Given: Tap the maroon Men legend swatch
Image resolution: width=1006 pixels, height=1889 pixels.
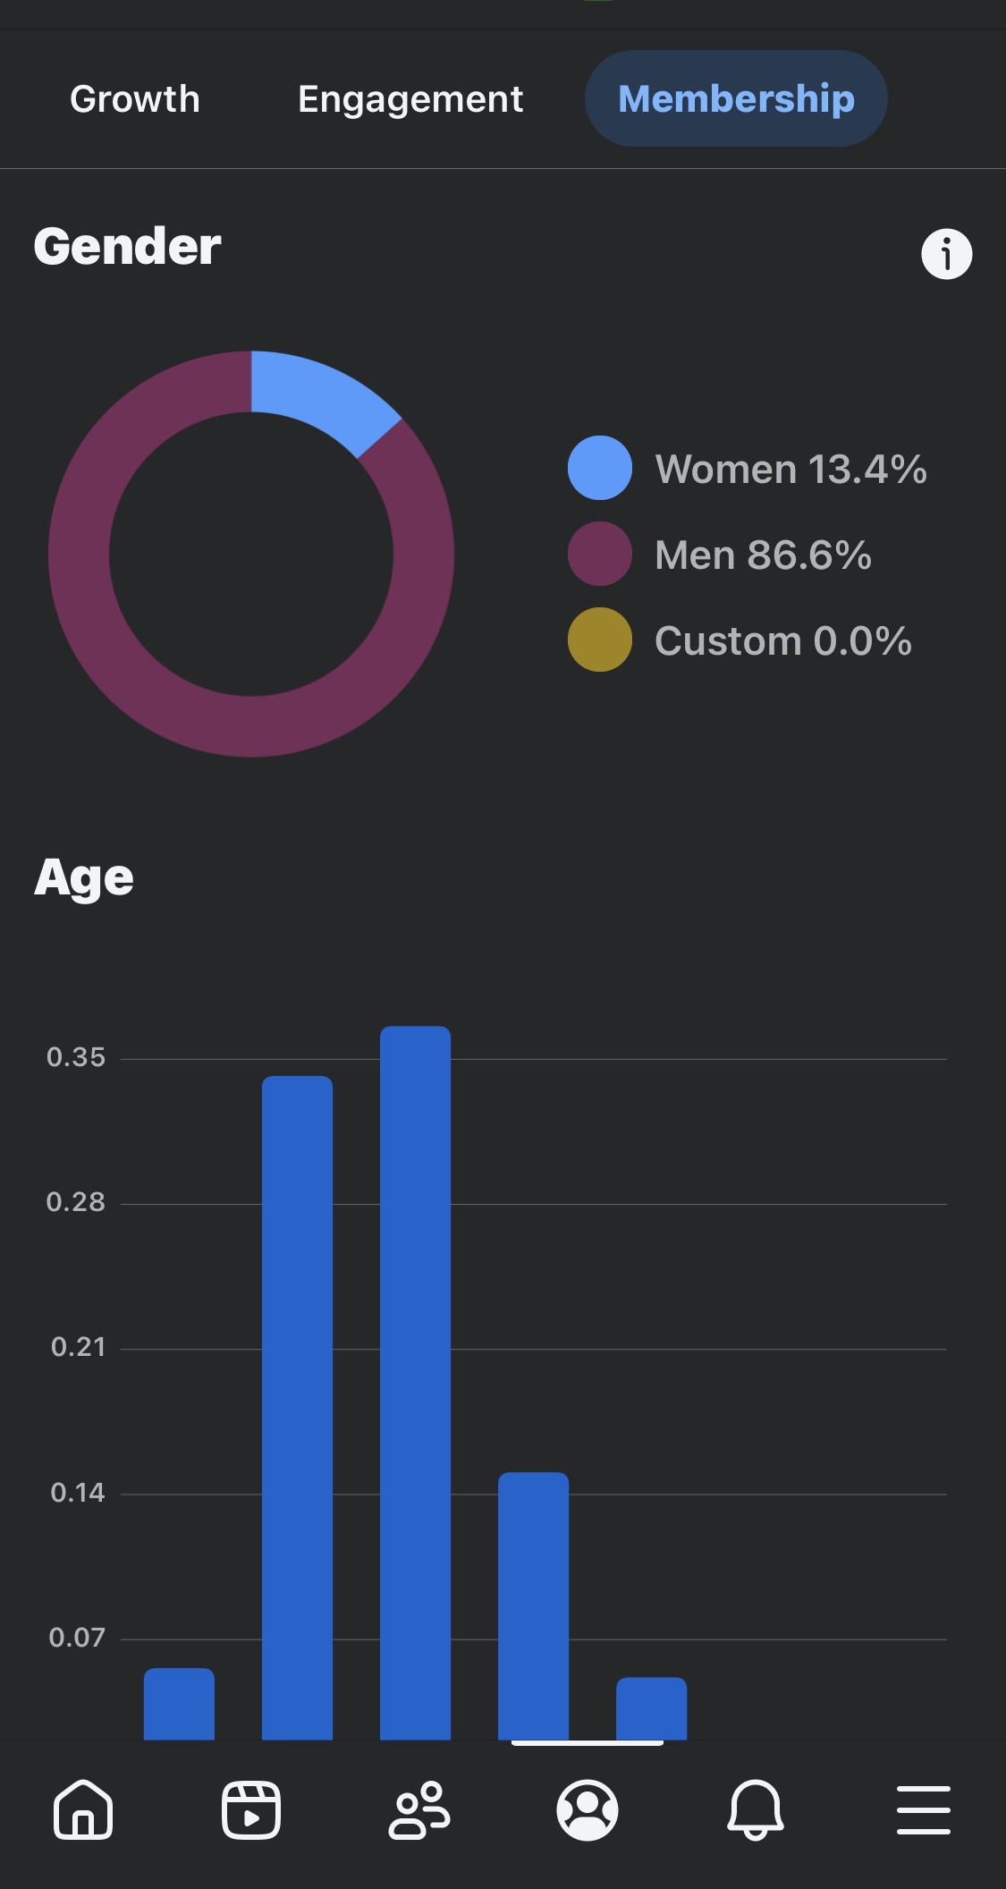Looking at the screenshot, I should click(x=600, y=554).
